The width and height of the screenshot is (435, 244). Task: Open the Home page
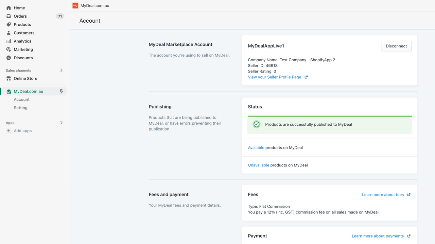click(8, 7)
